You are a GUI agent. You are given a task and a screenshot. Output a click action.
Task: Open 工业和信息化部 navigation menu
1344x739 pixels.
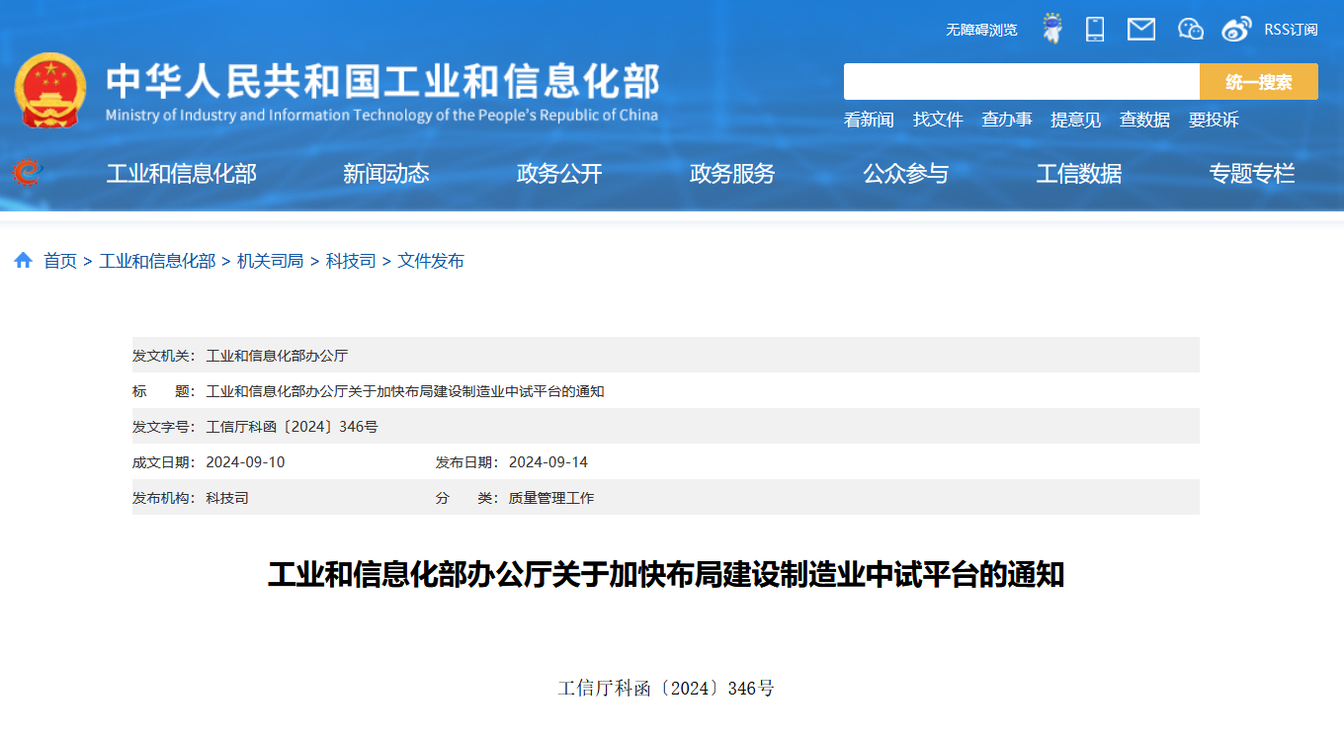(181, 174)
